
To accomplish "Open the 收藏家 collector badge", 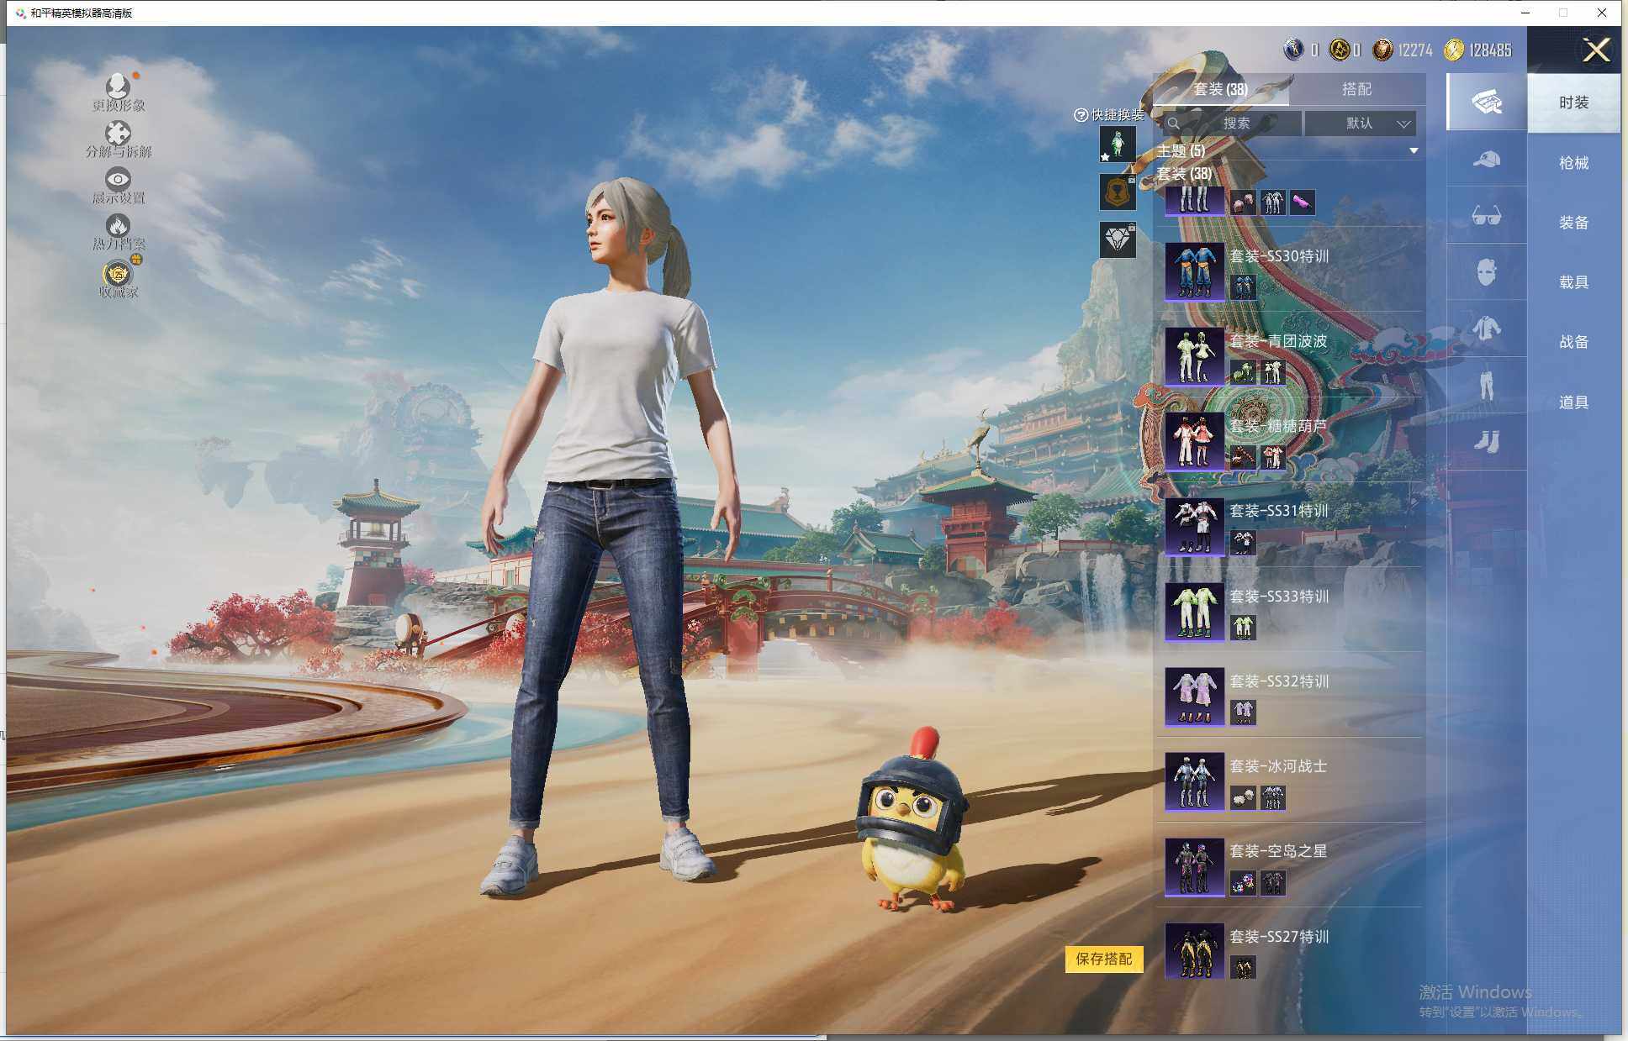I will [x=118, y=275].
